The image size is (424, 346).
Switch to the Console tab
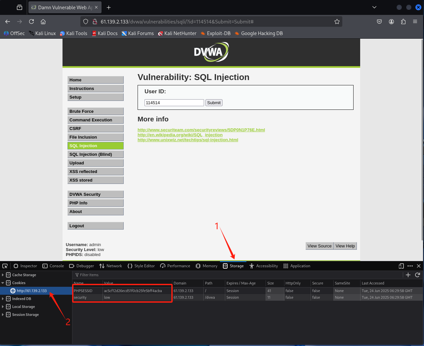point(53,266)
